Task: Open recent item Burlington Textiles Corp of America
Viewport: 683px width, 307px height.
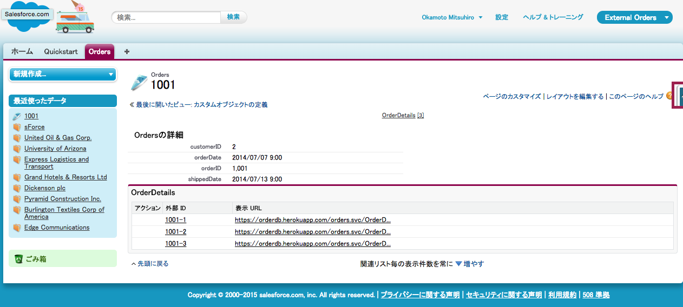Action: (x=64, y=213)
